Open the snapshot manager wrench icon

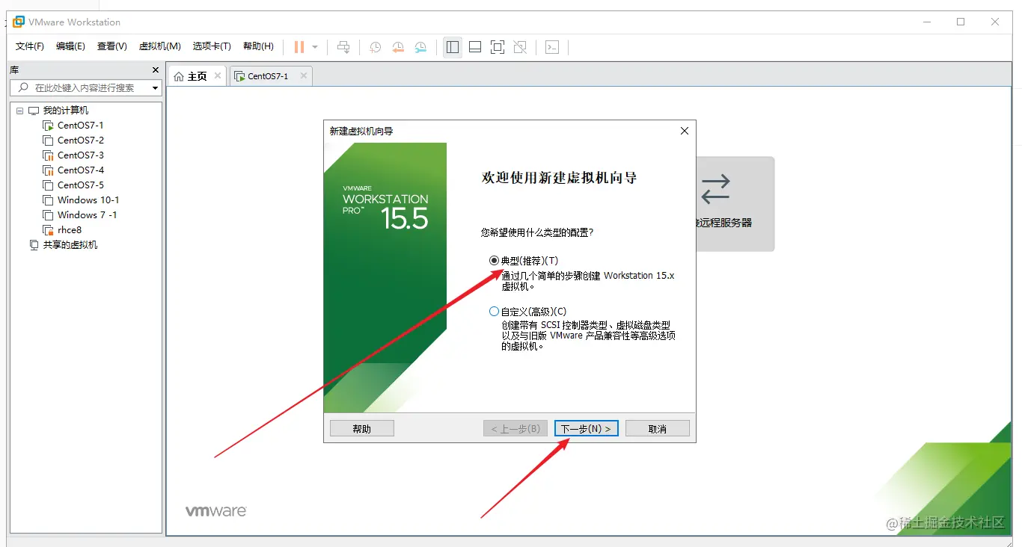(421, 47)
